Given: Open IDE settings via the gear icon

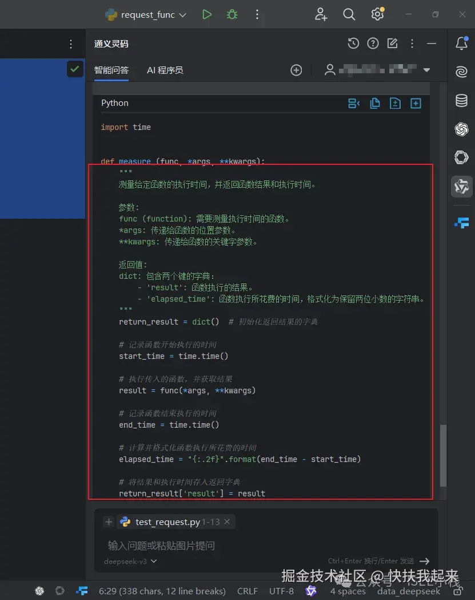Looking at the screenshot, I should coord(378,14).
